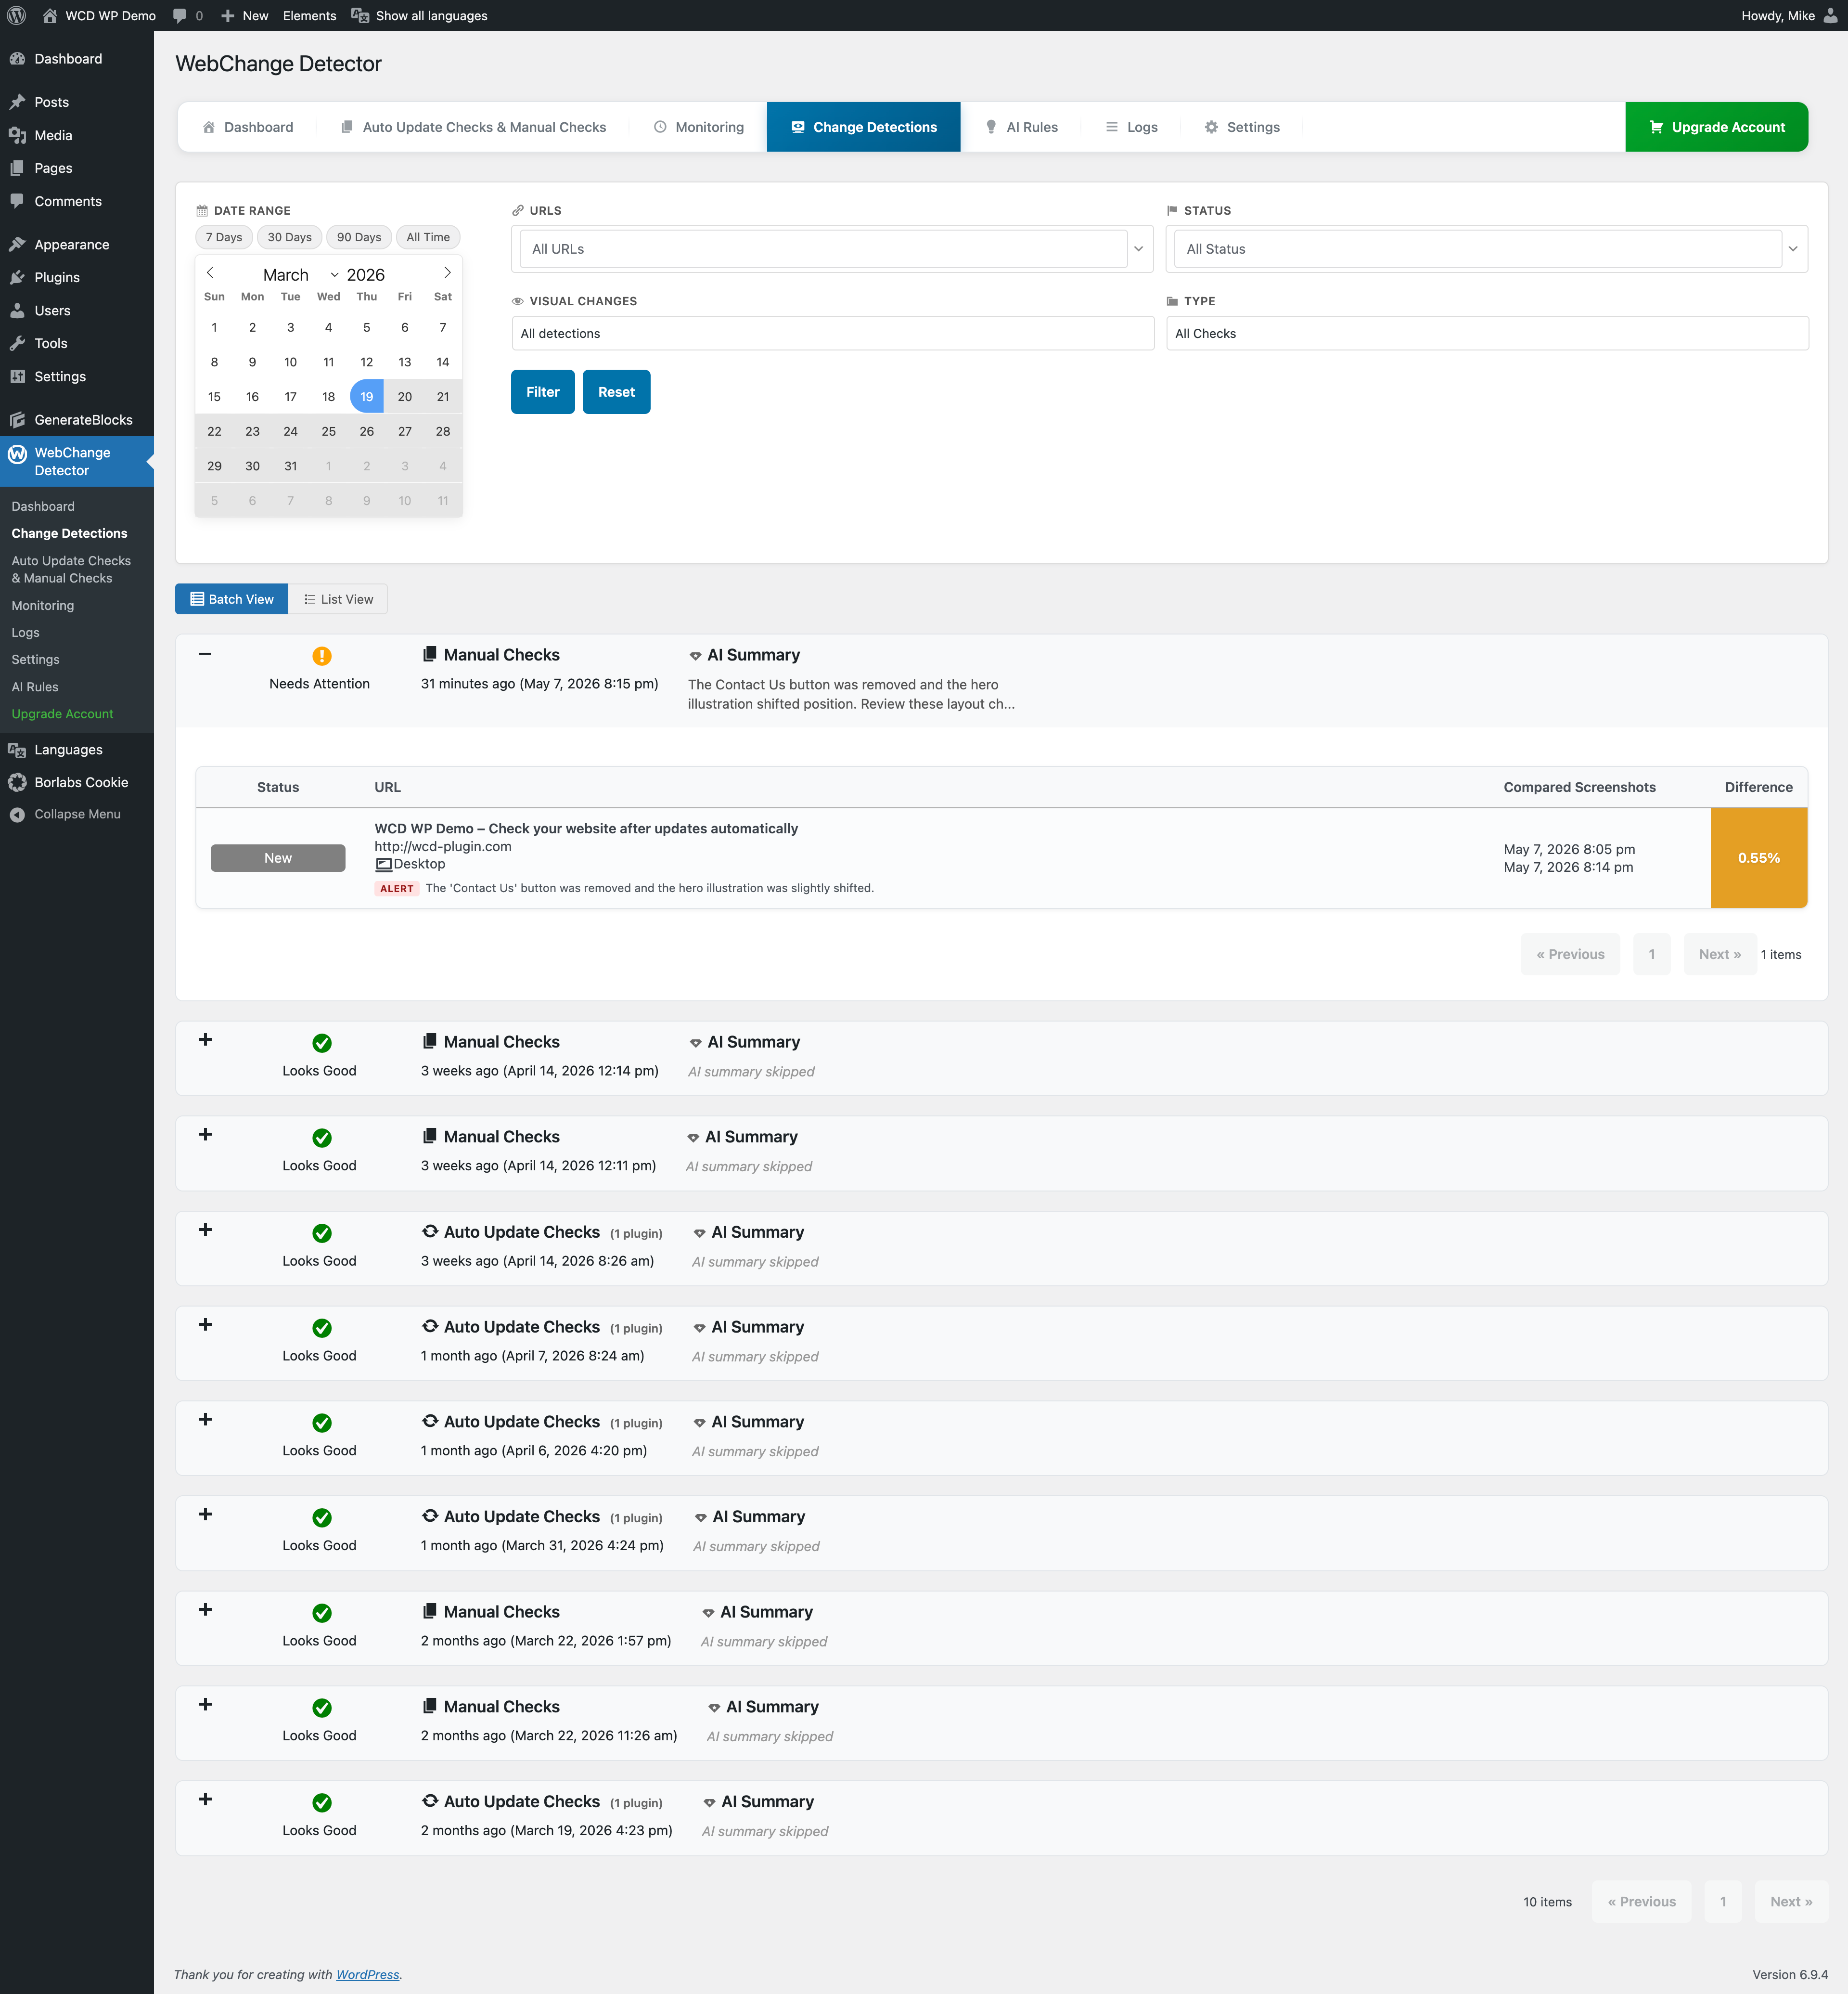Image resolution: width=1848 pixels, height=1994 pixels.
Task: Open the plugin Settings tab
Action: pos(1242,127)
